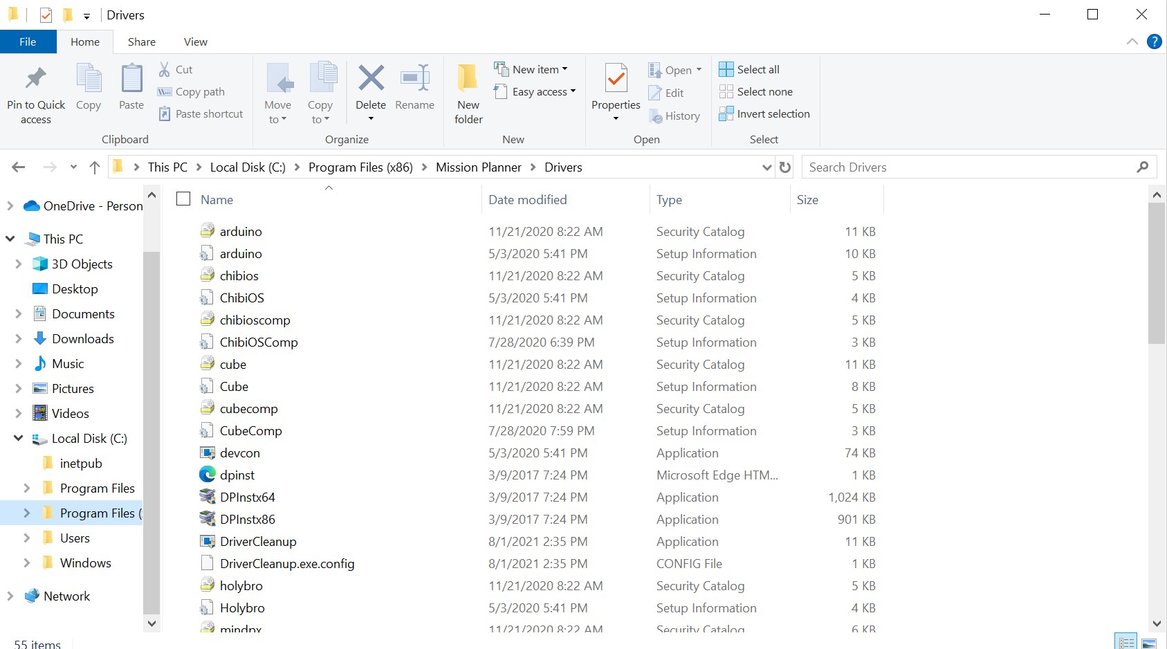Expand the Documents tree node
Image resolution: width=1167 pixels, height=649 pixels.
point(19,313)
